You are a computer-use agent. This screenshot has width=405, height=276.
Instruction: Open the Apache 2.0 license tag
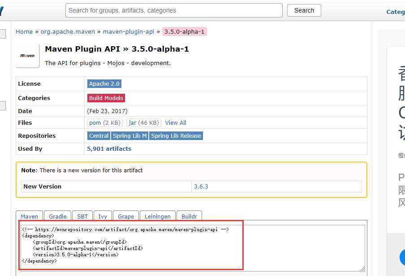pyautogui.click(x=104, y=84)
